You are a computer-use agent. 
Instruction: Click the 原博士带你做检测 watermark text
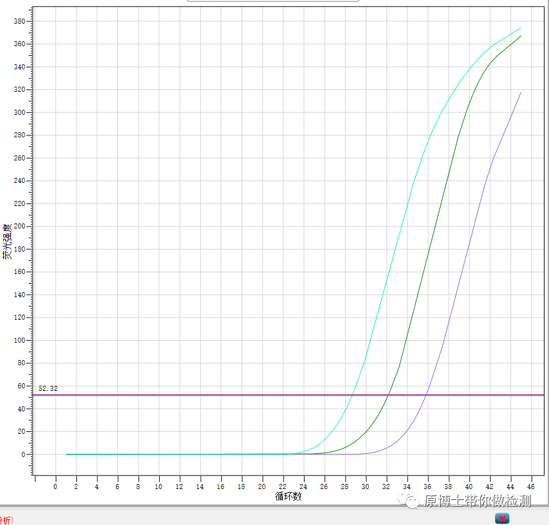tap(478, 501)
